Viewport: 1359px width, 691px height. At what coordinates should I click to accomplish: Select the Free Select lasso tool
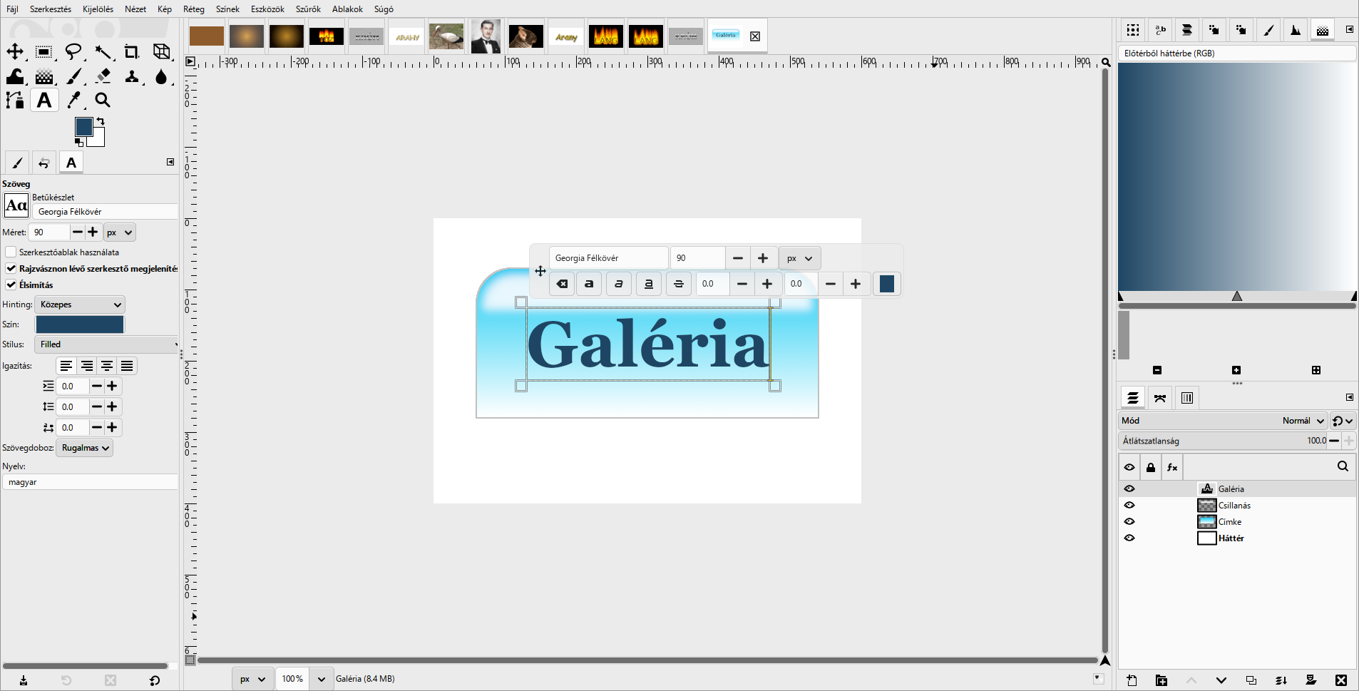[73, 51]
